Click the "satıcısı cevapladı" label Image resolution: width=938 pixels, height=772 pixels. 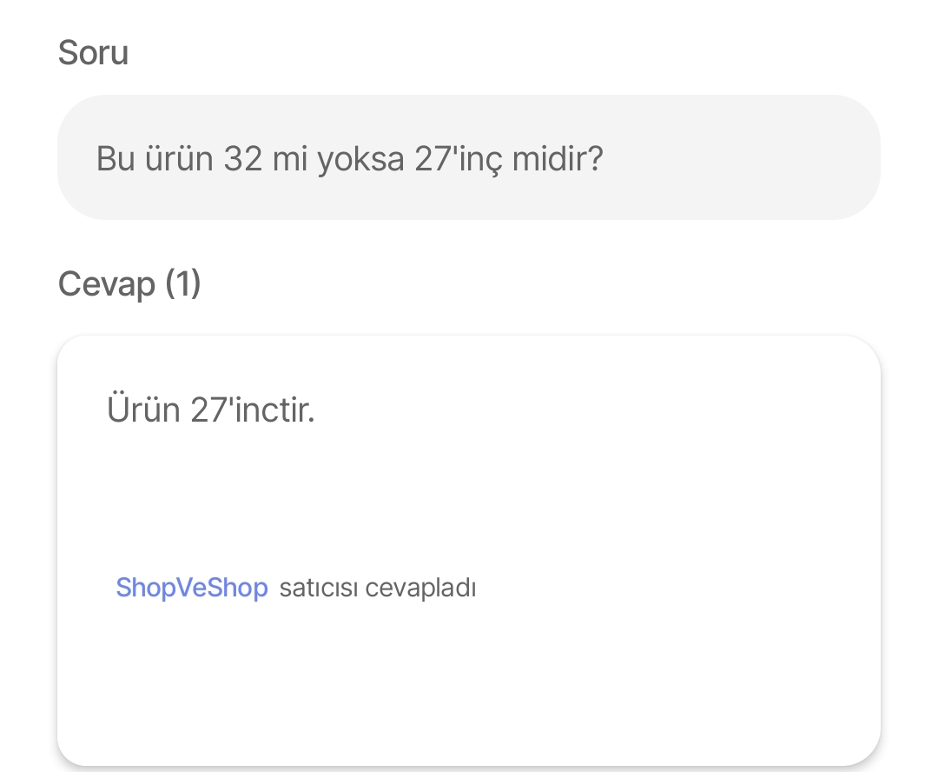[x=377, y=588]
